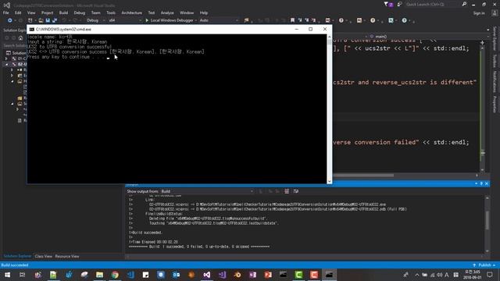Open File Explorer from the taskbar
Viewport: 500px width, 281px height.
[99, 275]
